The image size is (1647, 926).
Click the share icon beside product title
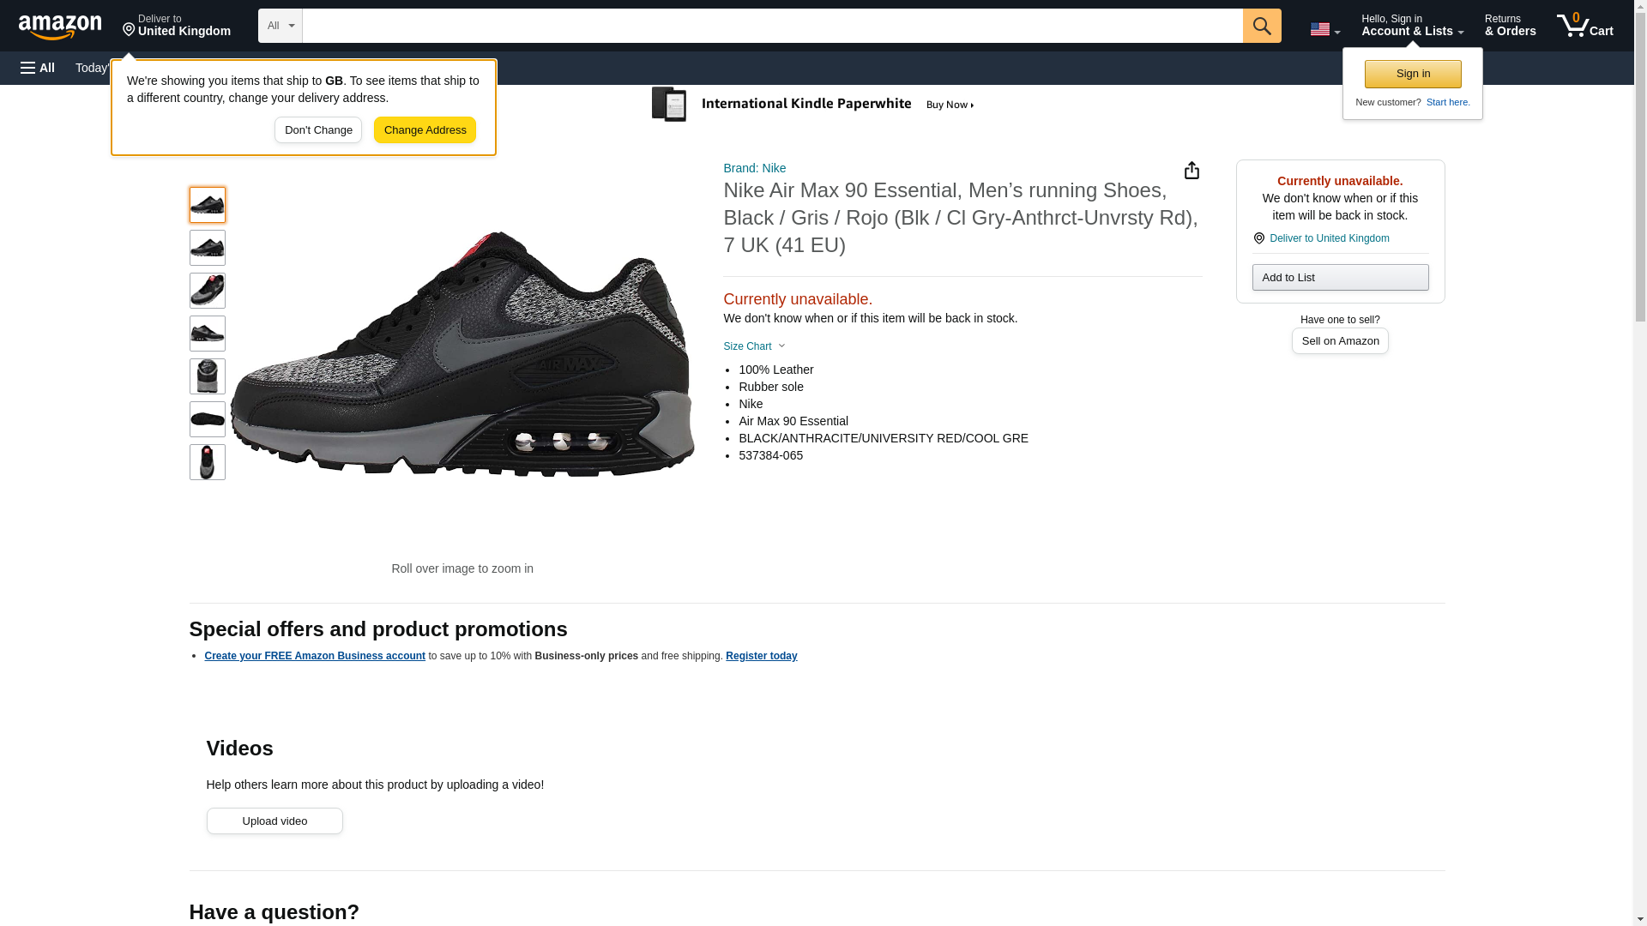1192,171
